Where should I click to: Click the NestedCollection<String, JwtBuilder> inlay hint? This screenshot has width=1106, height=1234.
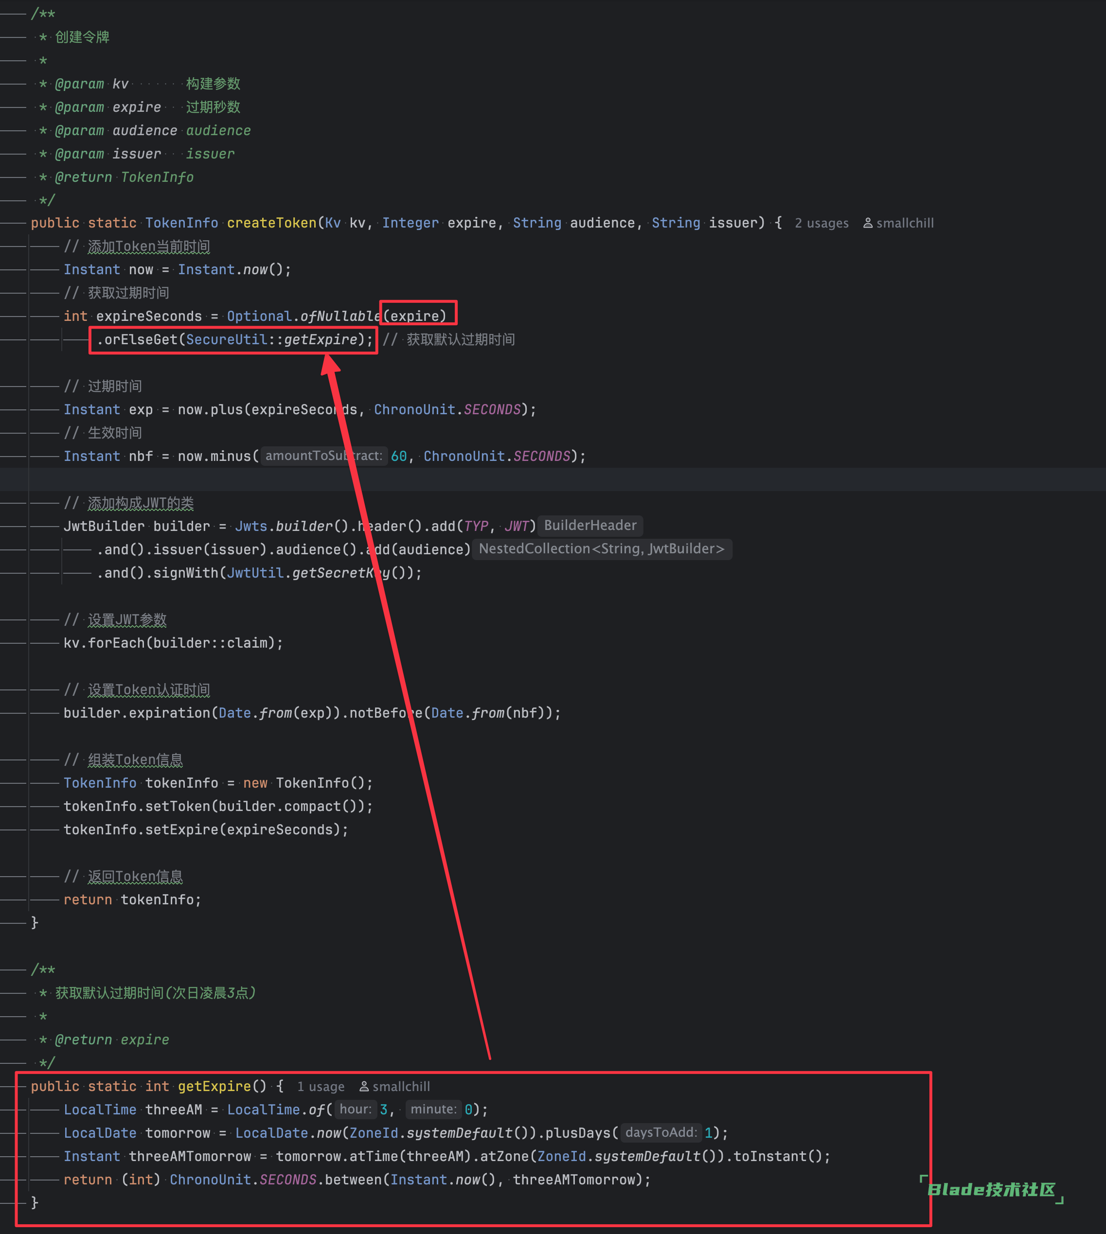(x=601, y=549)
